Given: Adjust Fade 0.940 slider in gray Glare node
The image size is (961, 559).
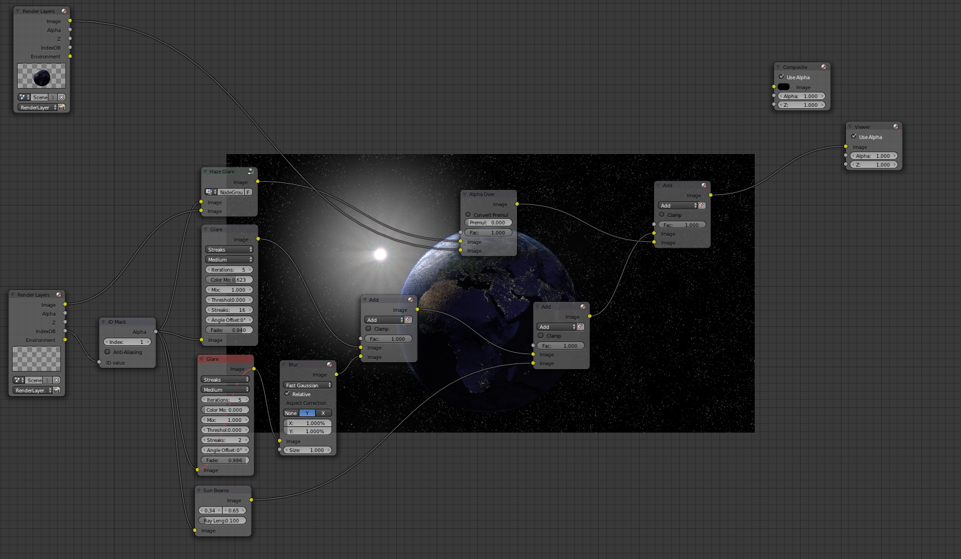Looking at the screenshot, I should [x=230, y=330].
